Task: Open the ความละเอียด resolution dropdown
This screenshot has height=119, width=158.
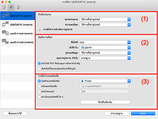Action: [x=105, y=25]
